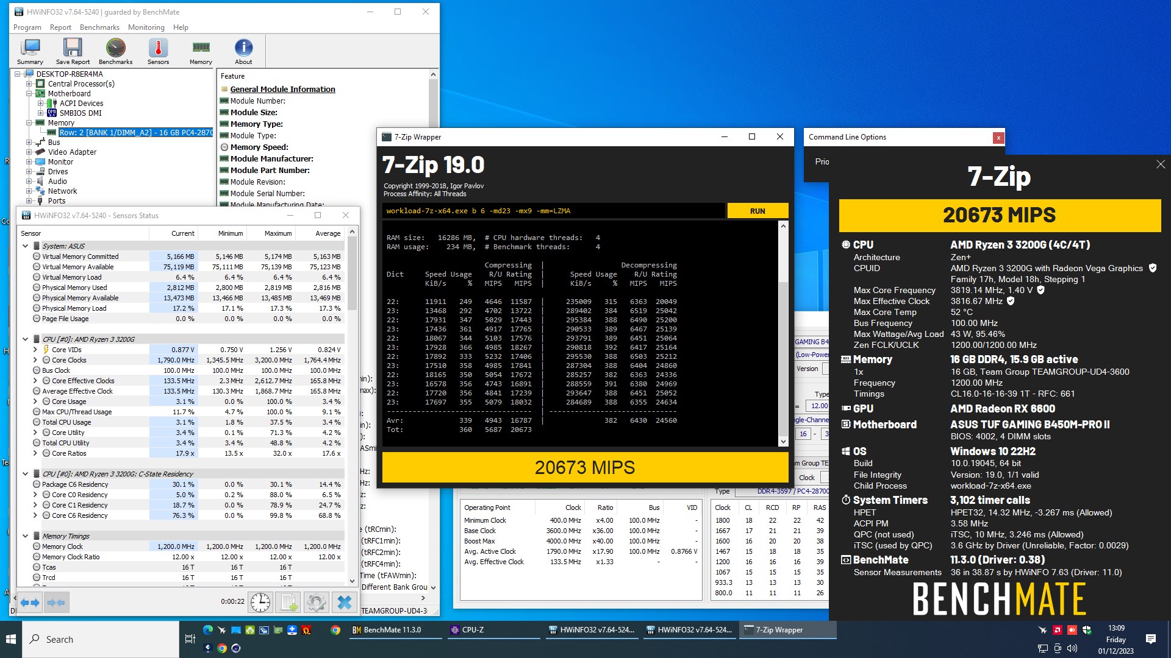Collapse the C-State Residency sensor group
This screenshot has height=658, width=1171.
coord(25,474)
